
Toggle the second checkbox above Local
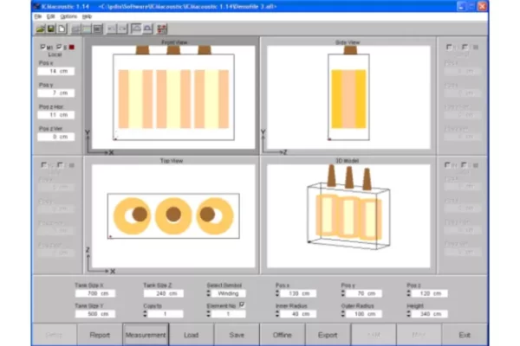59,47
